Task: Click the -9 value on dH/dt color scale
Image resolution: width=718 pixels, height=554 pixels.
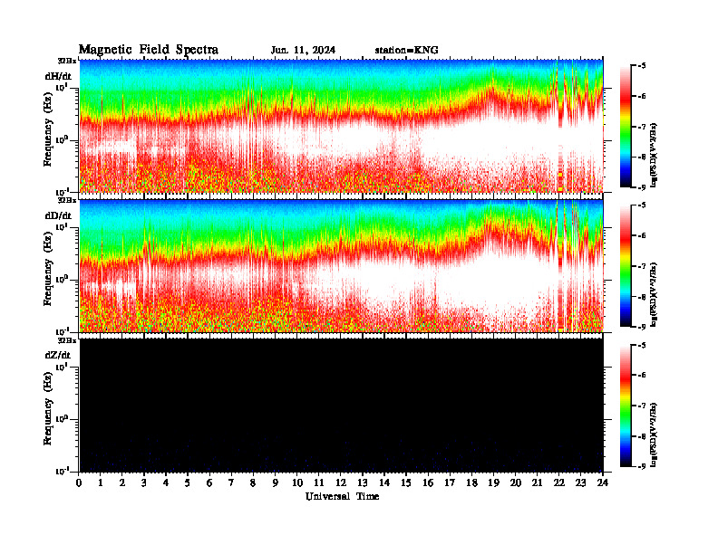Action: tap(642, 187)
